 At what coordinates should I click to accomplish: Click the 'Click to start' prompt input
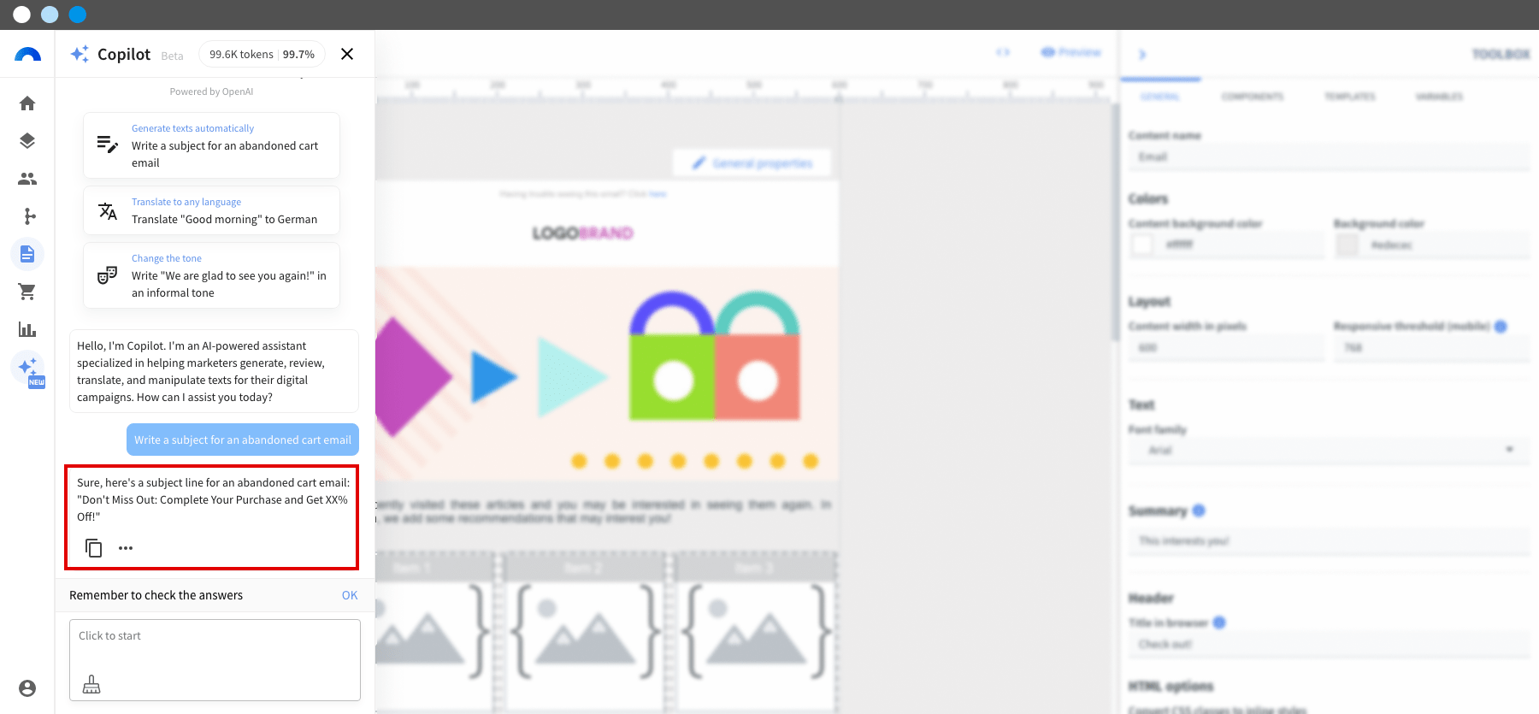(x=215, y=660)
